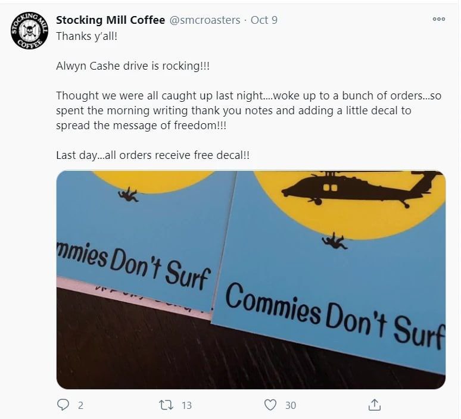This screenshot has height=419, width=461.
Task: Like the tweet with the heart icon
Action: (x=270, y=405)
